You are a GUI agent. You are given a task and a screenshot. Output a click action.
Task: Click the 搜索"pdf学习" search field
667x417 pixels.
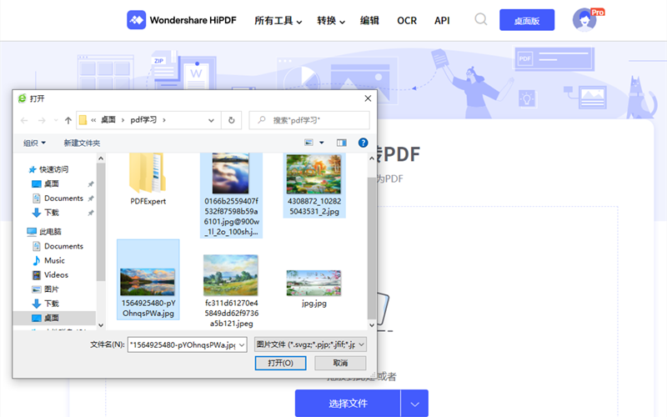click(x=309, y=120)
